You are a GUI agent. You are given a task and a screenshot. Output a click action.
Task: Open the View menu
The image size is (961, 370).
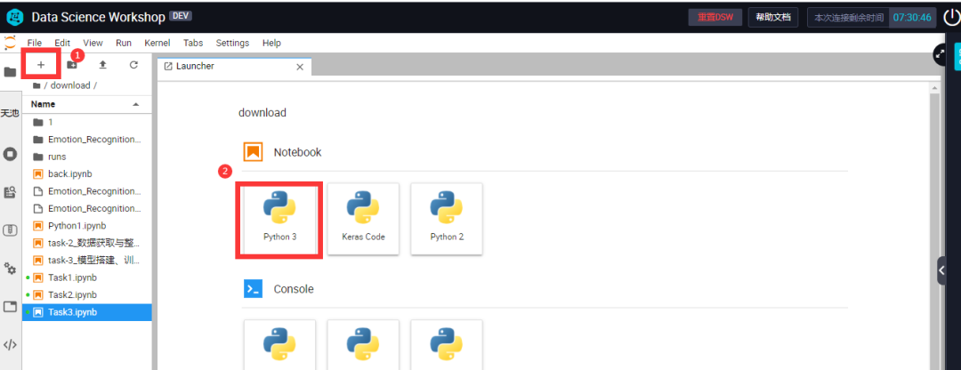[93, 43]
